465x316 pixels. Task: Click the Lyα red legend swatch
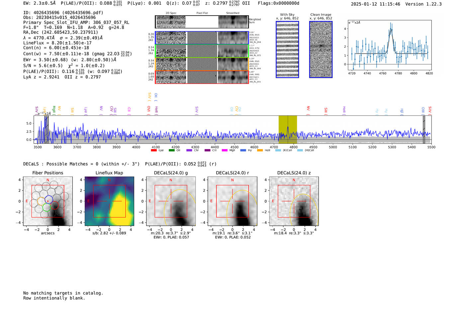154,151
